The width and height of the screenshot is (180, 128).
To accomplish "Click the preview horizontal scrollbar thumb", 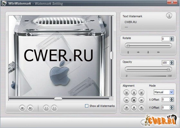I will pyautogui.click(x=58, y=99).
